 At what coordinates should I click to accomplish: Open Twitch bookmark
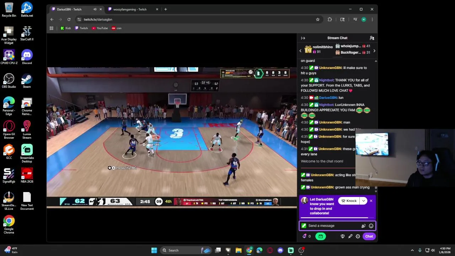pos(81,28)
